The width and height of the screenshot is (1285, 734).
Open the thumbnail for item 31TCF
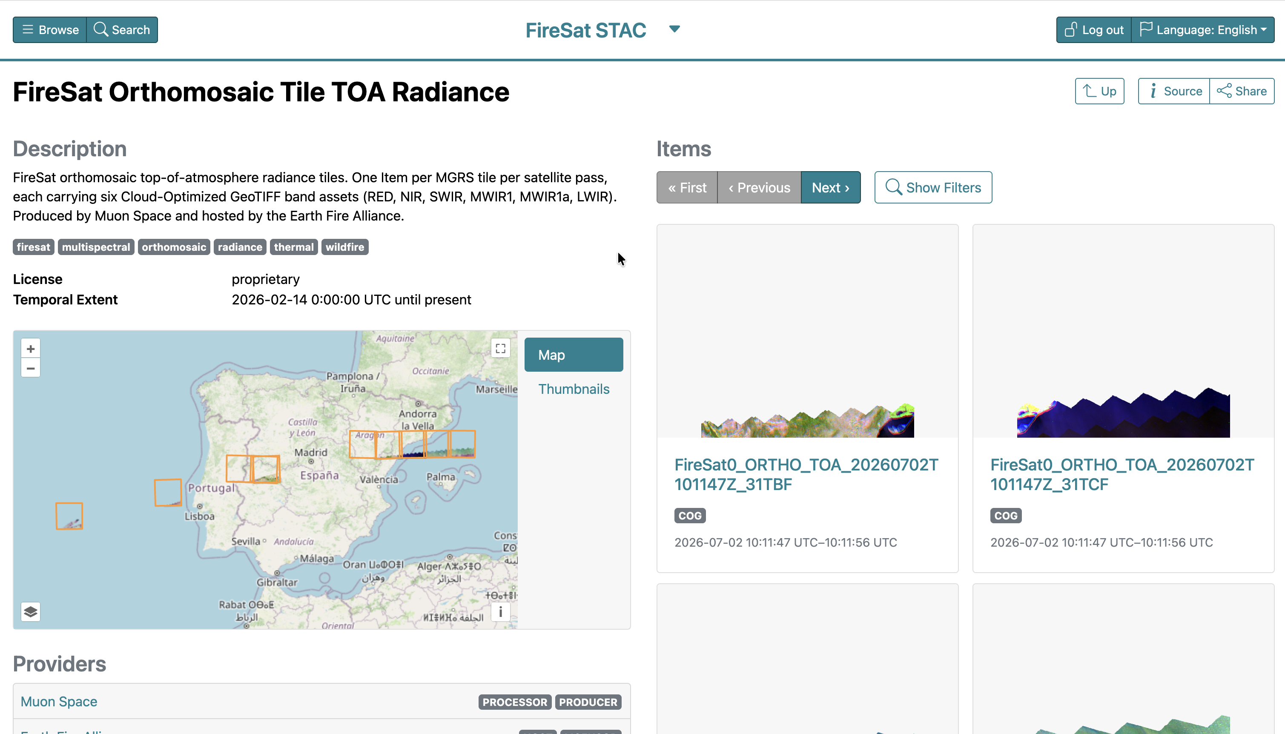1123,331
